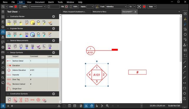Click the Image tool in right toolbar
This screenshot has height=109, width=189.
coord(185,50)
